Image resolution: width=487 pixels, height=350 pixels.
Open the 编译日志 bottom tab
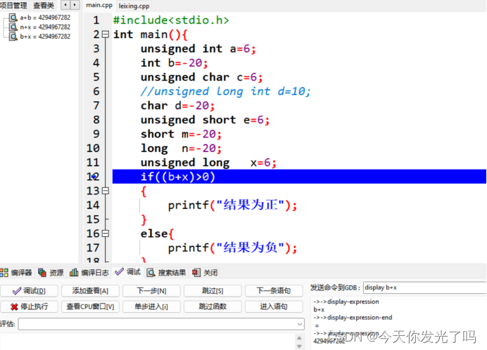[89, 273]
